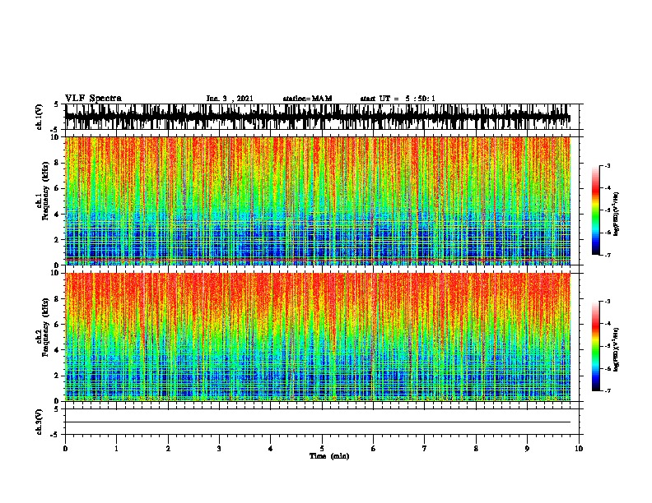Viewport: 652px width, 503px height.
Task: Click the ch.2 frequency tick label "2"
Action: pos(58,376)
